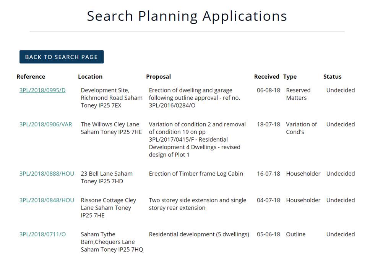370x260 pixels.
Task: Click the Variation of Cond's type cell
Action: coord(301,128)
